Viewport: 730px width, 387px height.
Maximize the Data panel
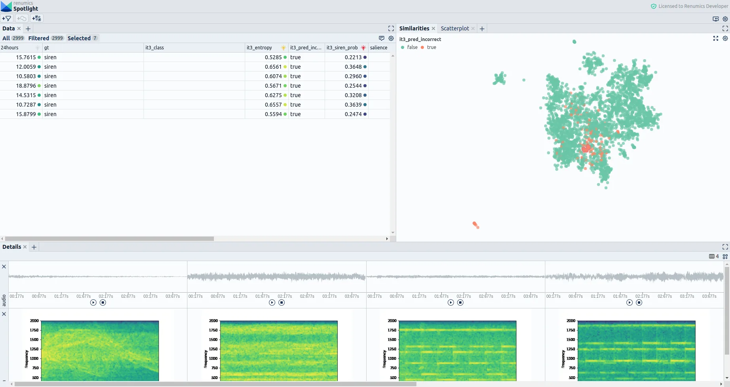pos(391,28)
